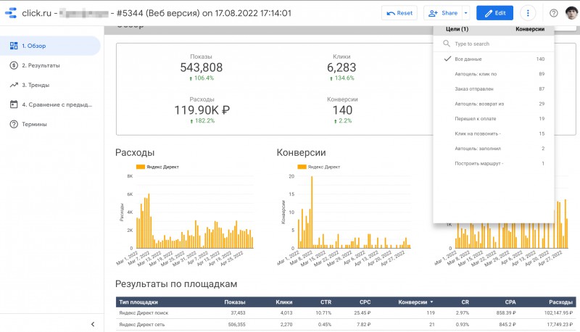Click the calendar icon beside Сравнение
The image size is (580, 332).
[14, 104]
